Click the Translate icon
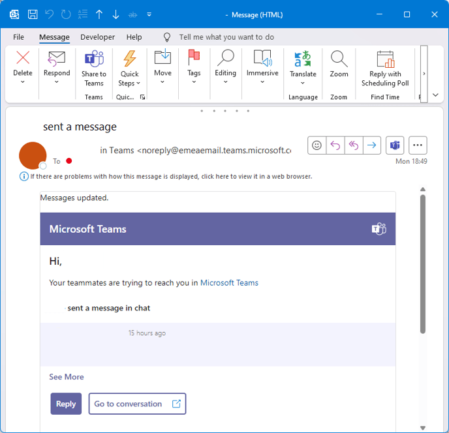449x433 pixels. (x=303, y=59)
